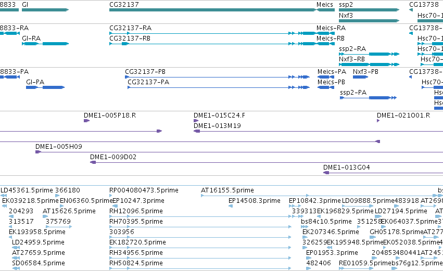Click EST EK182720.5prime
This screenshot has height=271, width=443.
[137, 242]
